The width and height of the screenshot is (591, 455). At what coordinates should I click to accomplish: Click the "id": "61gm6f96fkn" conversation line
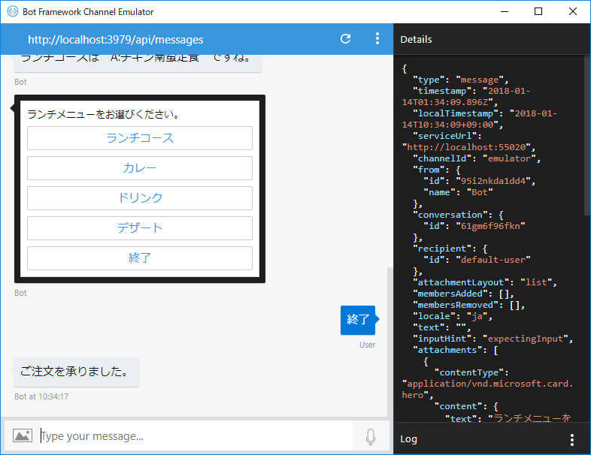[474, 226]
